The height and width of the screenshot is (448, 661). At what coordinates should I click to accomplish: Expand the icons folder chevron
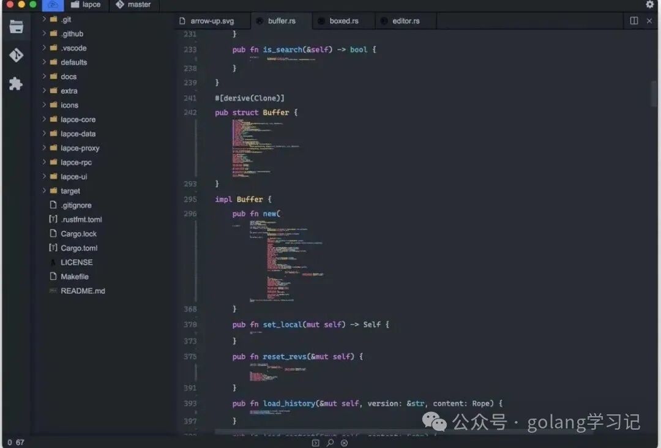pos(44,105)
